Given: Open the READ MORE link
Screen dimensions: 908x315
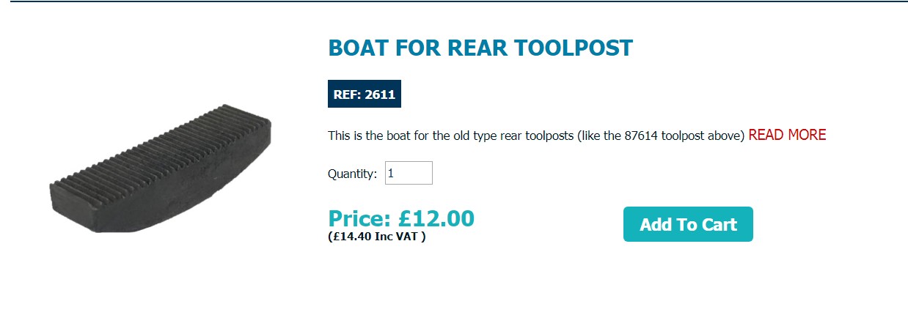Looking at the screenshot, I should point(787,135).
